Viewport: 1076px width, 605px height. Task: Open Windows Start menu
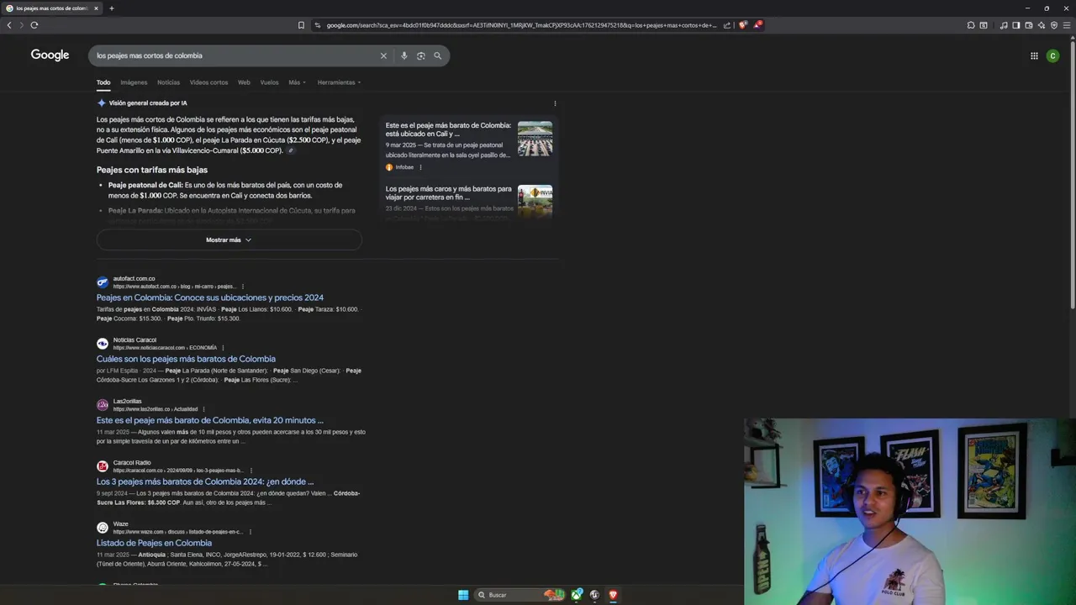[x=463, y=595]
